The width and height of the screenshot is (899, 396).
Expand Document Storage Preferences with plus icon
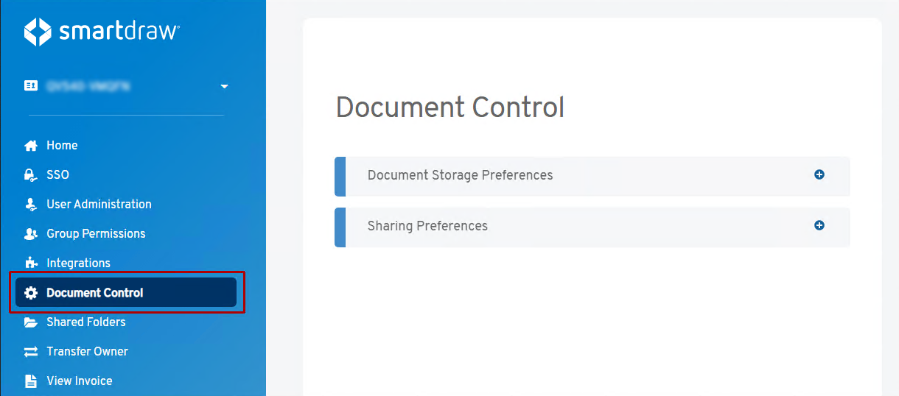point(819,175)
